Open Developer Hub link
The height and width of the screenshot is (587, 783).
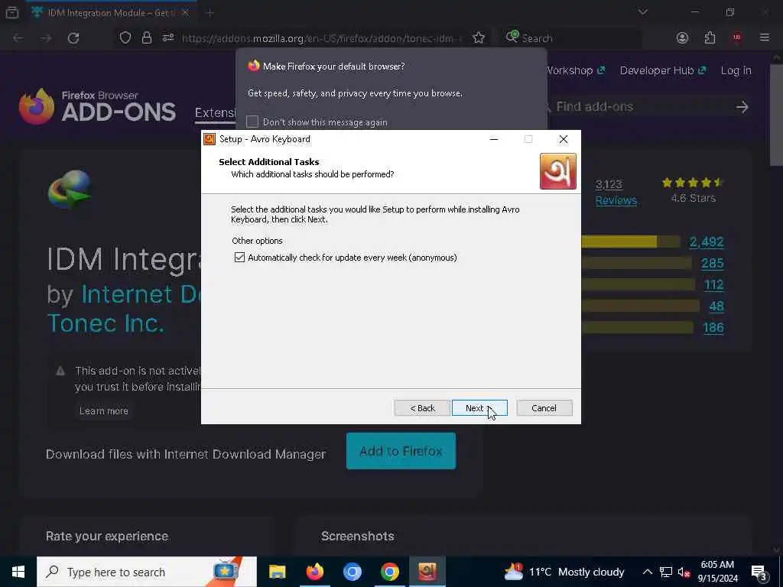(663, 70)
